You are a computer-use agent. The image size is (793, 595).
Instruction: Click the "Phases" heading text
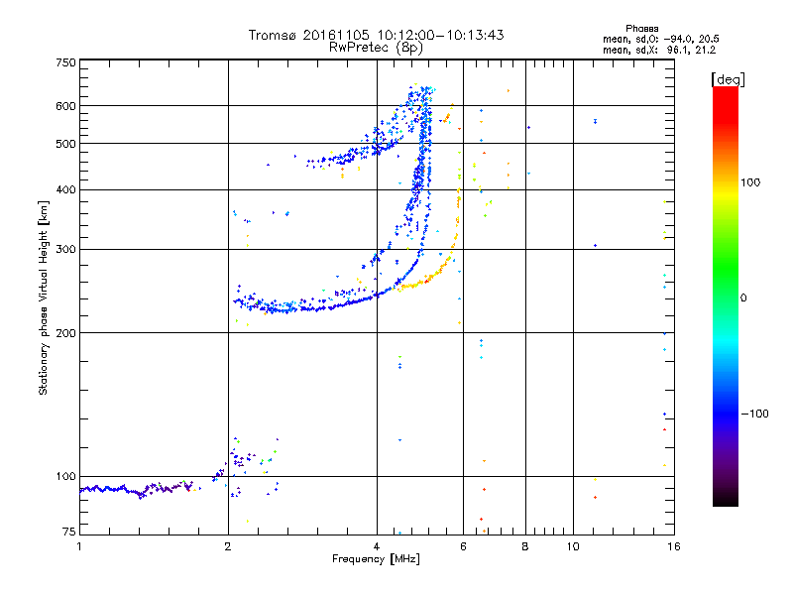(641, 29)
